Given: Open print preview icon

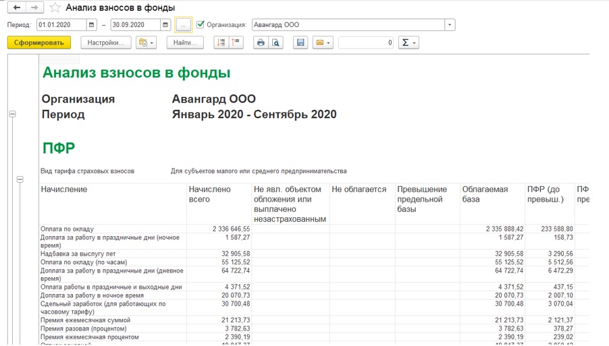Looking at the screenshot, I should 275,42.
